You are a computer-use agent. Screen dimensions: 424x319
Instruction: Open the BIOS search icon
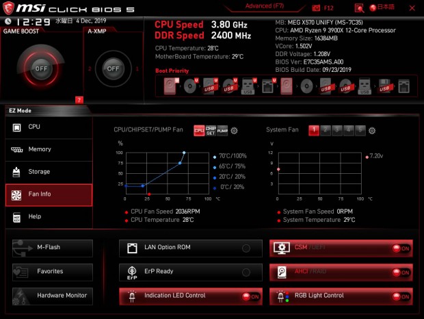click(x=359, y=8)
